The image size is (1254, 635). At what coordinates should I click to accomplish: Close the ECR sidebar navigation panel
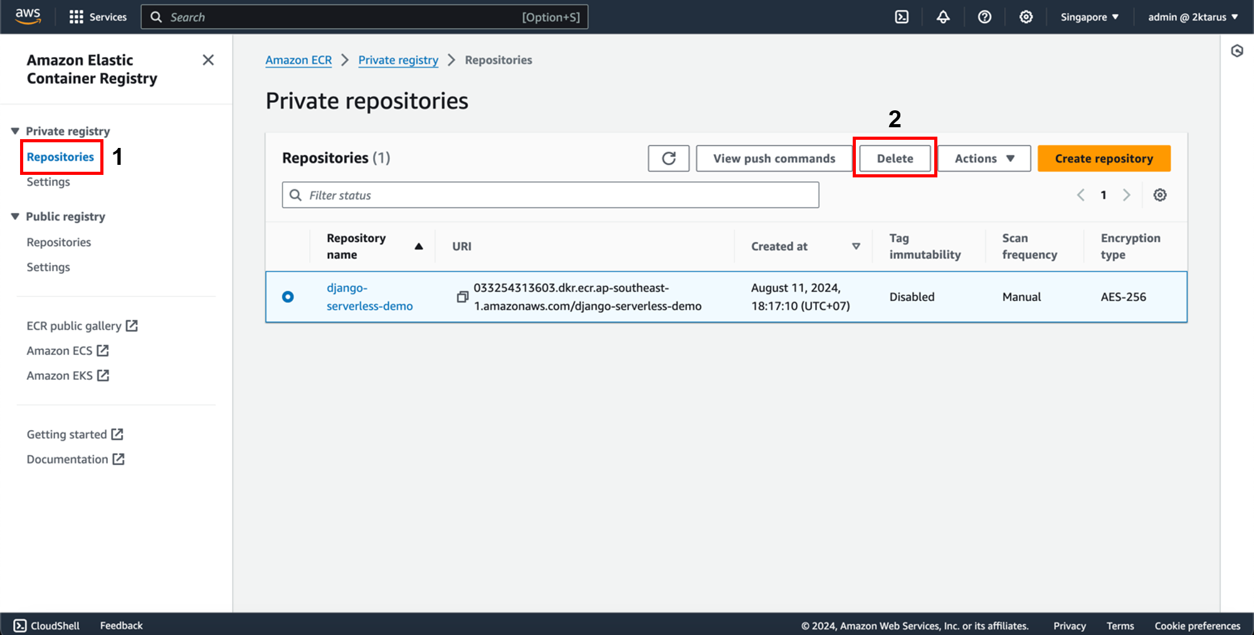[x=208, y=60]
